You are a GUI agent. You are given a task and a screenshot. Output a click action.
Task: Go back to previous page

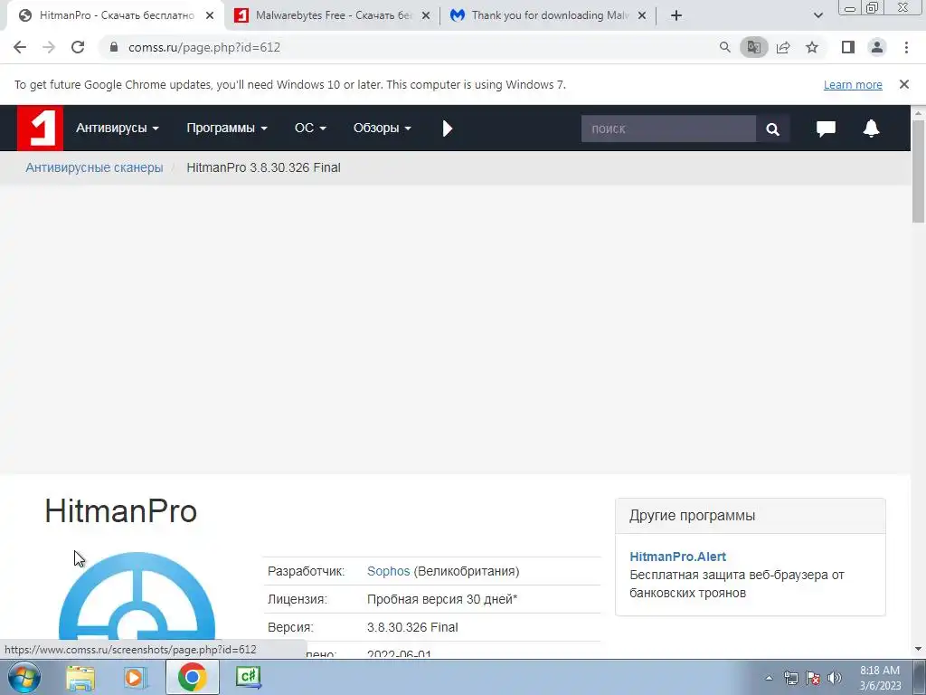click(x=20, y=47)
